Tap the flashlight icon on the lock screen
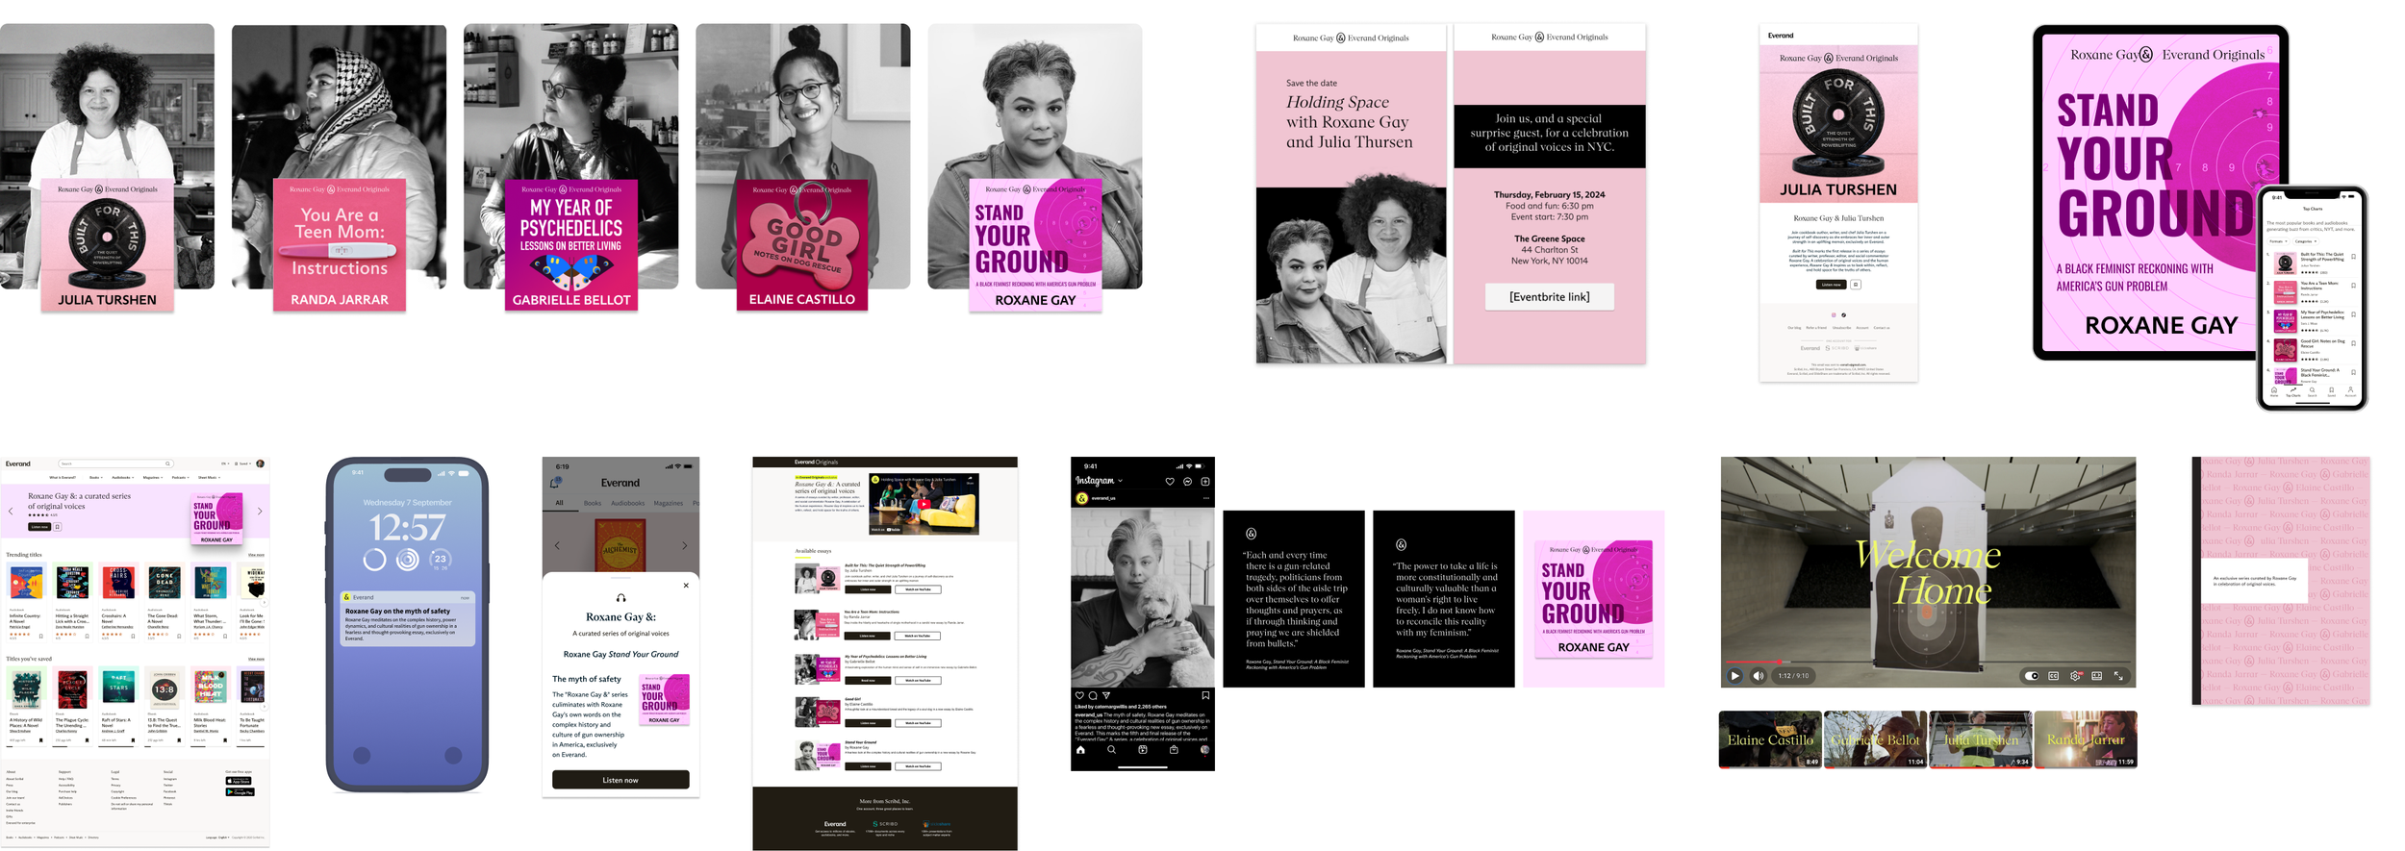This screenshot has width=2405, height=851. tap(363, 755)
